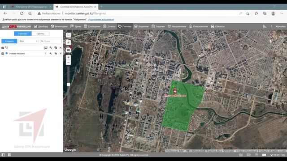Image resolution: width=287 pixels, height=161 pixels.
Task: Click the Google logo on map
Action: pos(70,149)
